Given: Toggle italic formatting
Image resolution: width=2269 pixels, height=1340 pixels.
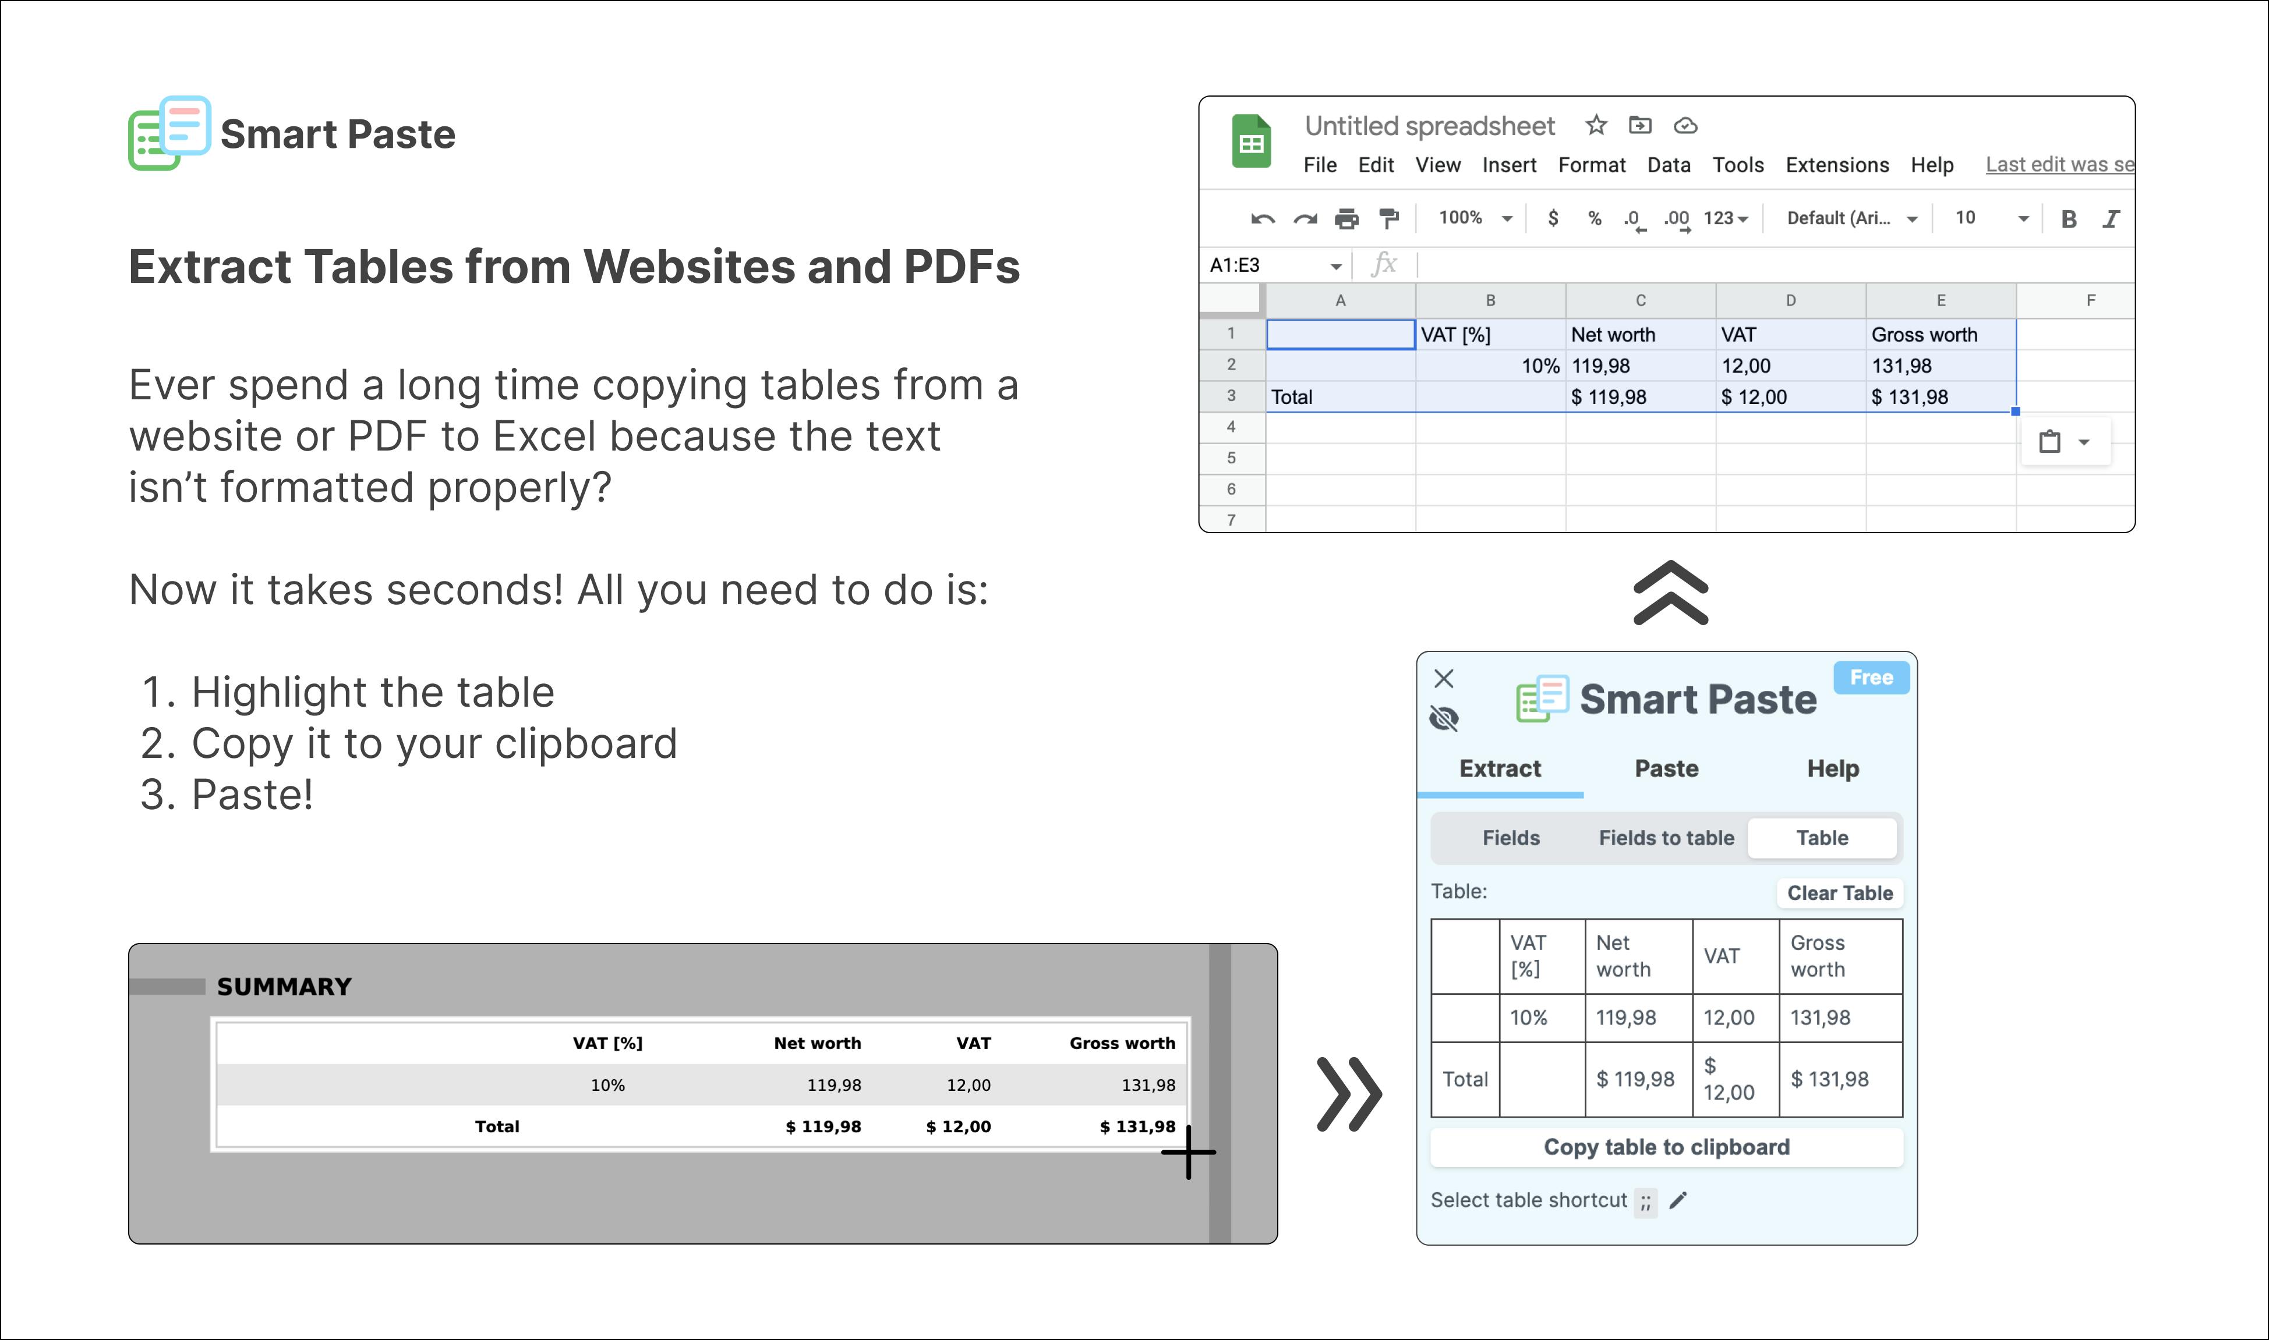Looking at the screenshot, I should tap(2111, 218).
